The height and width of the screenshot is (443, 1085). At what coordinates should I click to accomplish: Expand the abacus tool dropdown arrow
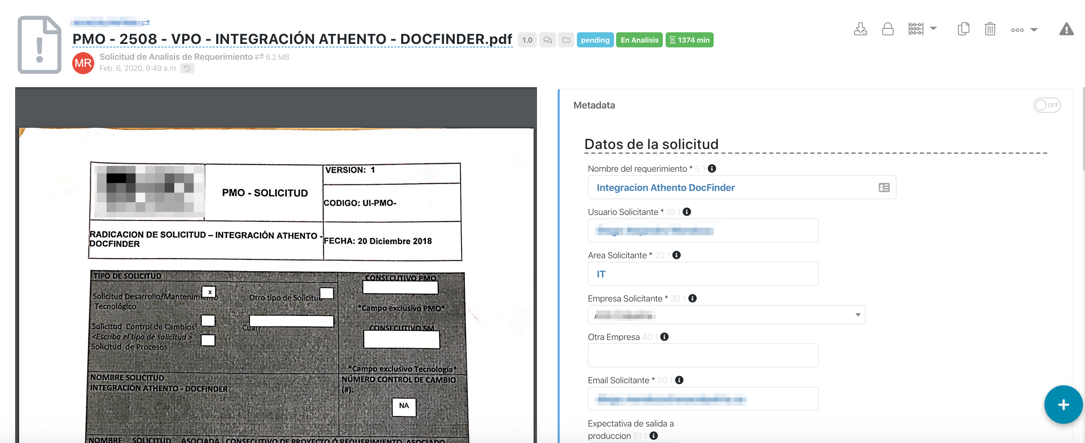coord(933,29)
